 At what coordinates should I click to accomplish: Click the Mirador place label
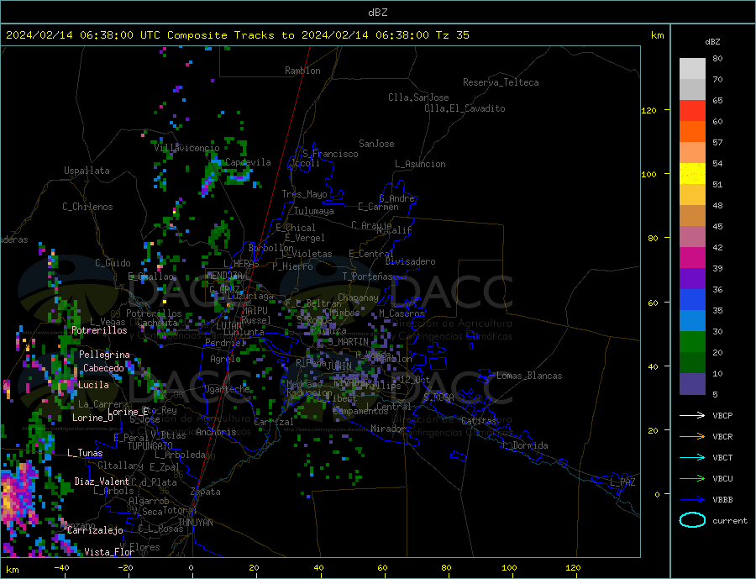click(388, 429)
